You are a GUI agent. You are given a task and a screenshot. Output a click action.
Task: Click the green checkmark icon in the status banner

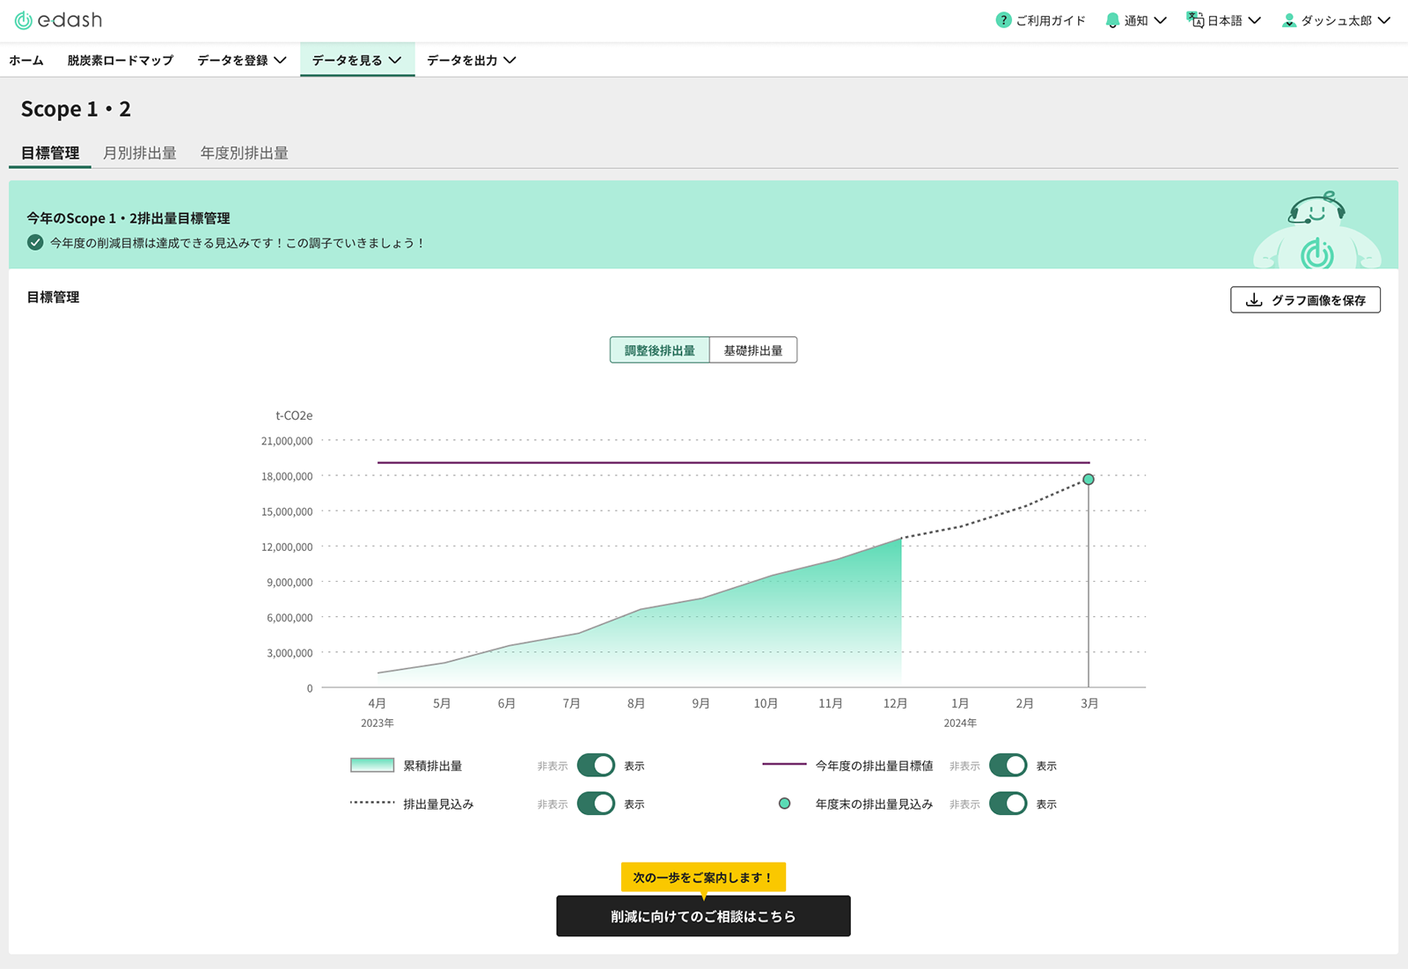coord(33,244)
